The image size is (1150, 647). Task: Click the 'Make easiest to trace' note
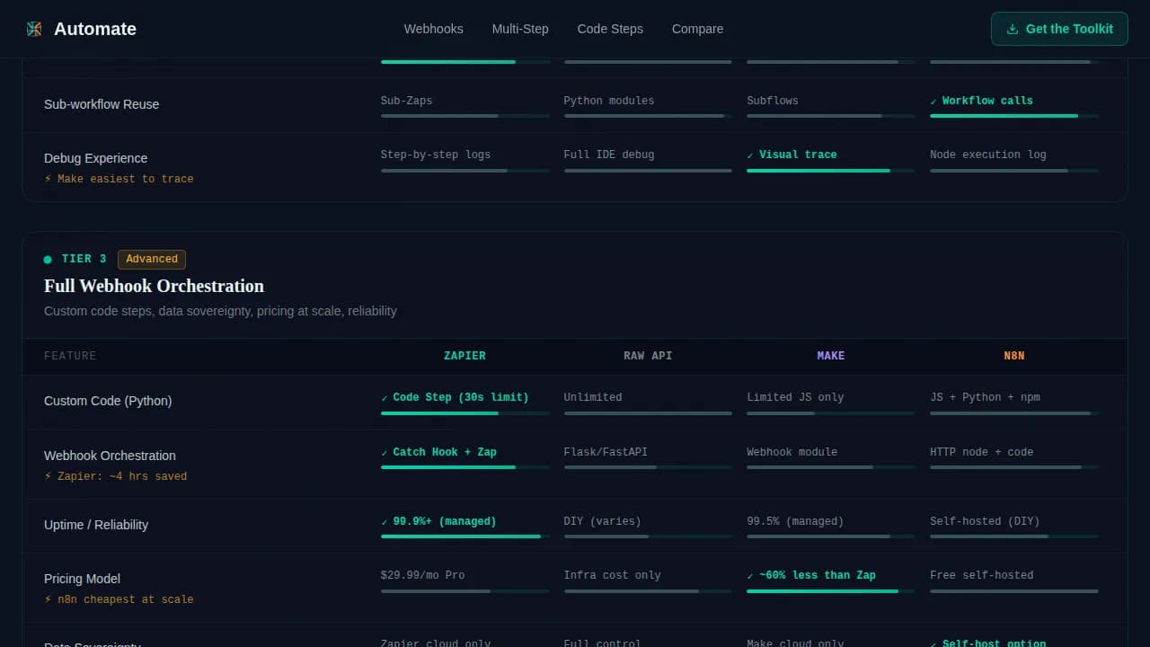pyautogui.click(x=119, y=179)
